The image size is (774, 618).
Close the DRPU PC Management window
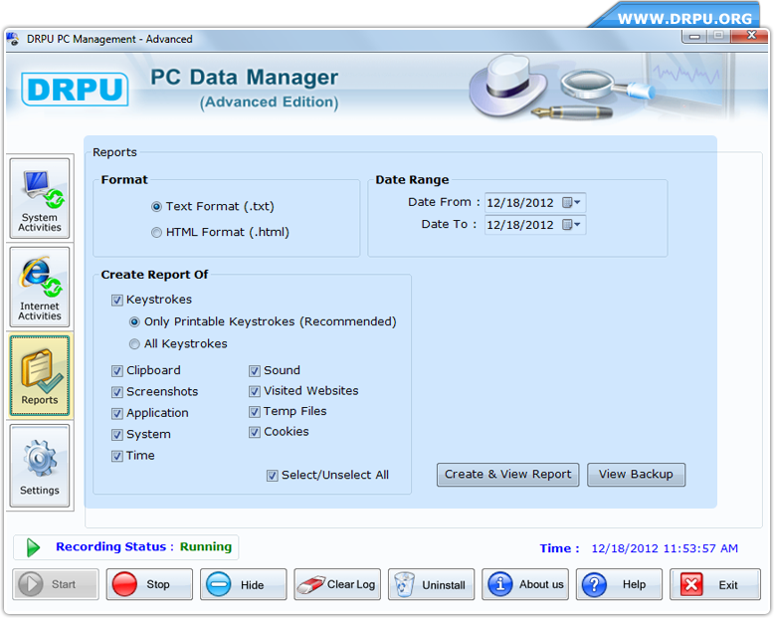750,36
